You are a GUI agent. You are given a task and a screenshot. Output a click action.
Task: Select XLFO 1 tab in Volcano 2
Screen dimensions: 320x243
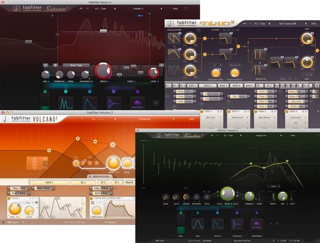tap(49, 182)
